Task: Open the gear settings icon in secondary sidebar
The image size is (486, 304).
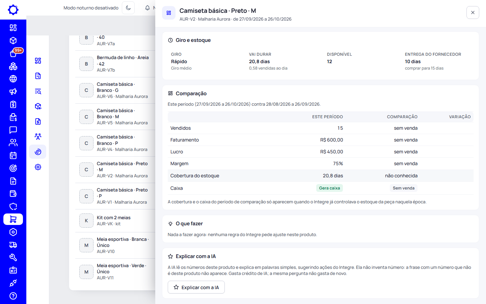Action: tap(38, 167)
